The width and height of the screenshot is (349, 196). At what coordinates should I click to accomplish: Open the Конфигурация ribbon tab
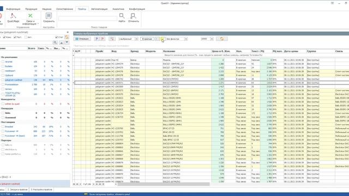click(137, 9)
